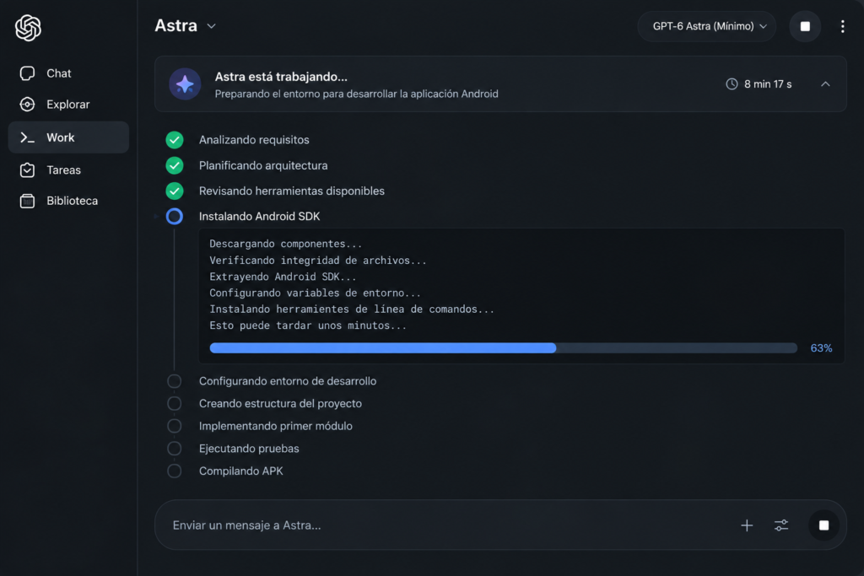Image resolution: width=864 pixels, height=576 pixels.
Task: Click the plus attach icon in message box
Action: (x=747, y=525)
